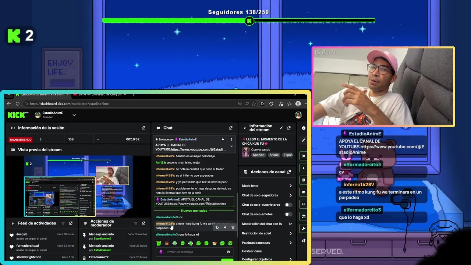The width and height of the screenshot is (471, 265).
Task: Click Mensaje anclado hace 11 minutos entry
Action: click(114, 236)
